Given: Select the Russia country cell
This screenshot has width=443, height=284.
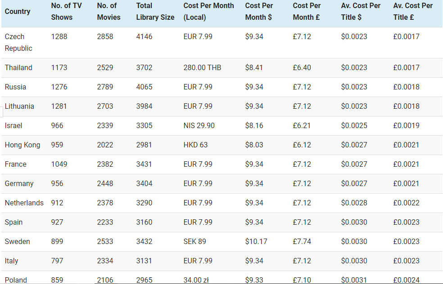Looking at the screenshot, I should click(16, 87).
